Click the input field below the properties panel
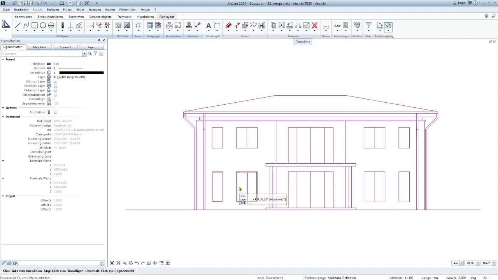Screen dimensions: 498x280 [59, 263]
